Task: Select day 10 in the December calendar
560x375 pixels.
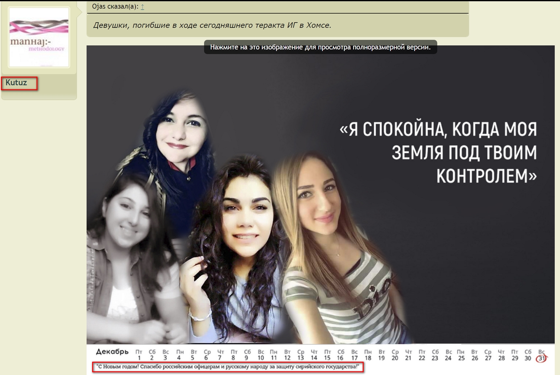Action: 261,358
